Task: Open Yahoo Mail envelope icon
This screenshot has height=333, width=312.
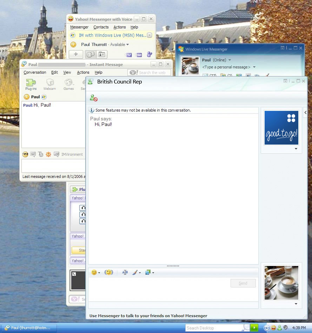Action: tap(129, 55)
